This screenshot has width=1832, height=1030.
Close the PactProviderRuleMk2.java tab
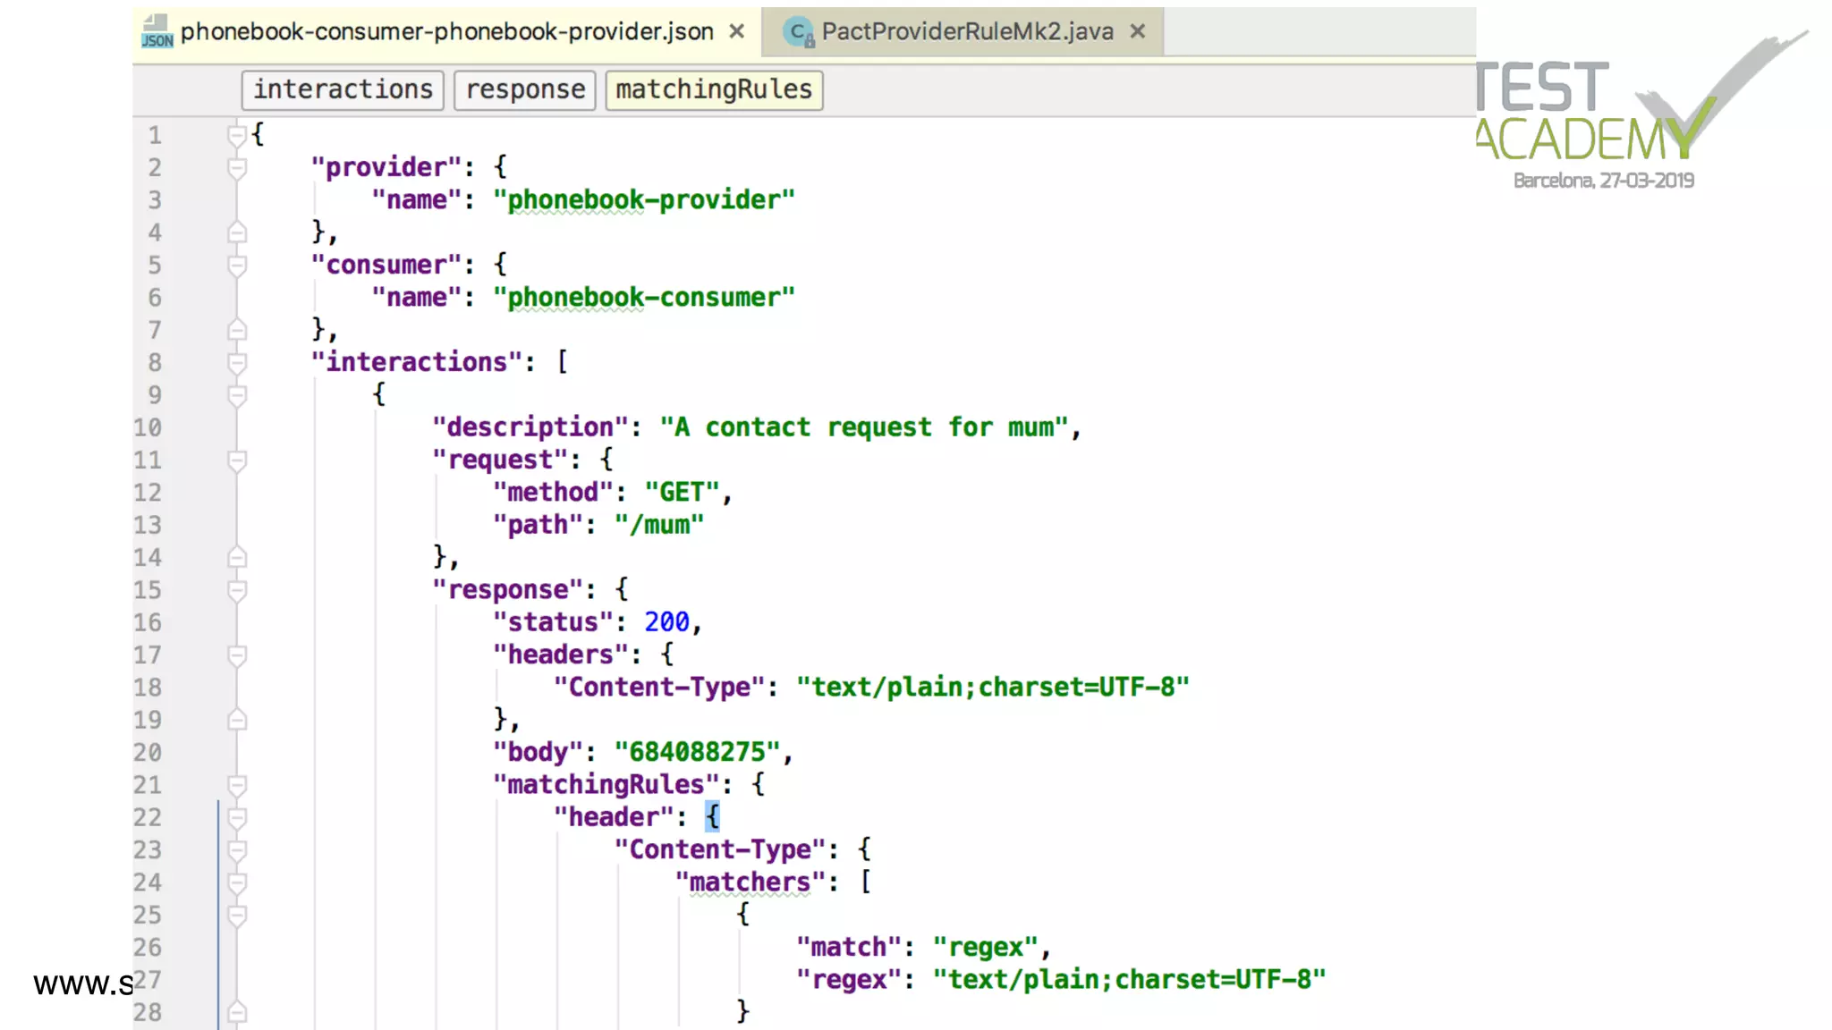pyautogui.click(x=1137, y=31)
